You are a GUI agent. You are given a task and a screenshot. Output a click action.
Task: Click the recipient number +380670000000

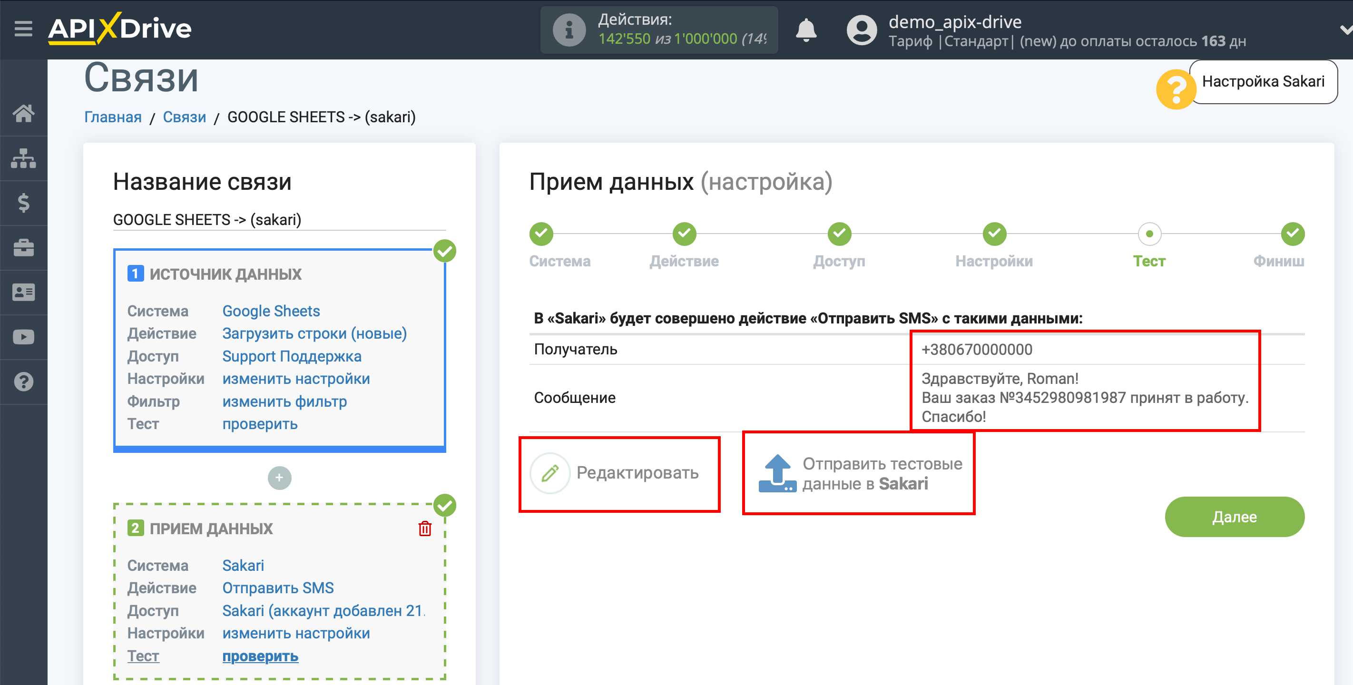click(x=976, y=349)
